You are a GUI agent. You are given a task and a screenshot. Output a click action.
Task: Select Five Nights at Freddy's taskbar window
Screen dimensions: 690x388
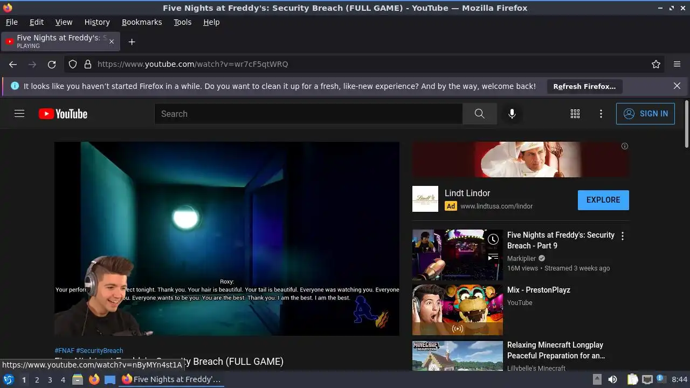click(171, 379)
